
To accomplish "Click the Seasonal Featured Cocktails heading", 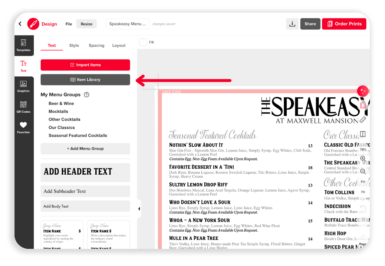I will pos(213,134).
